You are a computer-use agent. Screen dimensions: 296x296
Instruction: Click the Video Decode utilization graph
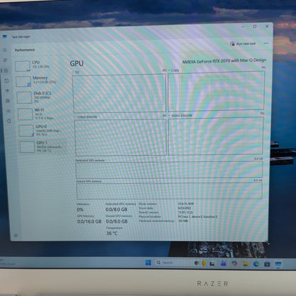click(216, 136)
